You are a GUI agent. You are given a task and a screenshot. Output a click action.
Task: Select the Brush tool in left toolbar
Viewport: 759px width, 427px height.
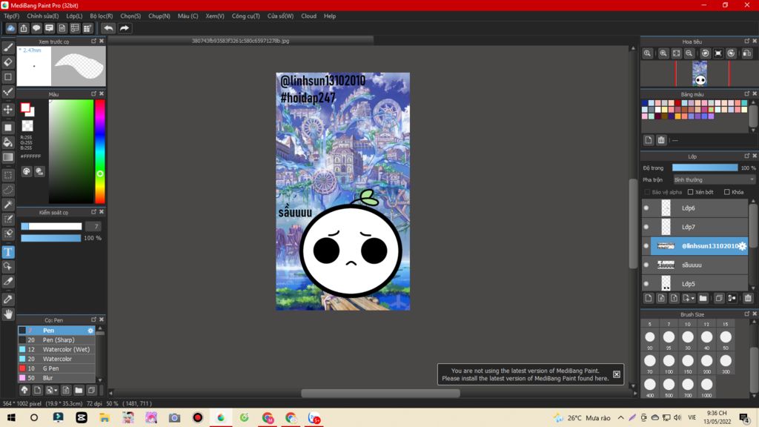click(x=8, y=47)
